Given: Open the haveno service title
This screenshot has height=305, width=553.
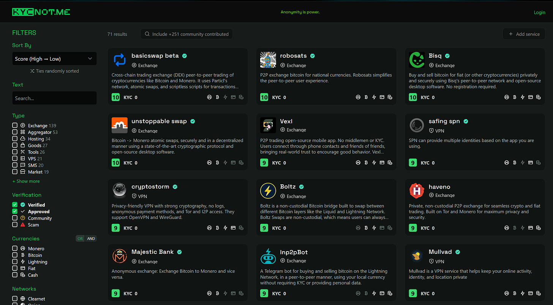Looking at the screenshot, I should click(x=439, y=187).
